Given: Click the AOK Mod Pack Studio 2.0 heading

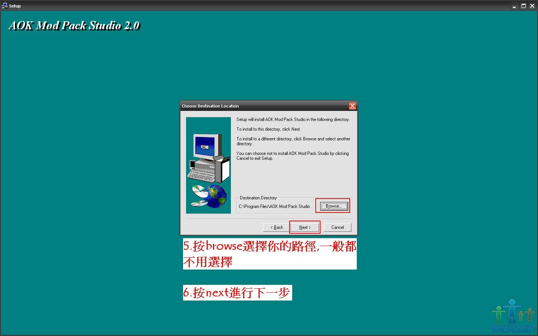Looking at the screenshot, I should [x=74, y=25].
